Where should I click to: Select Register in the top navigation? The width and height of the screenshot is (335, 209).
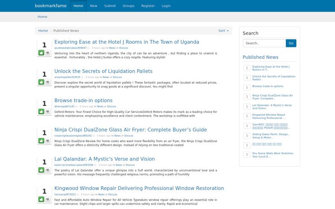point(148,6)
